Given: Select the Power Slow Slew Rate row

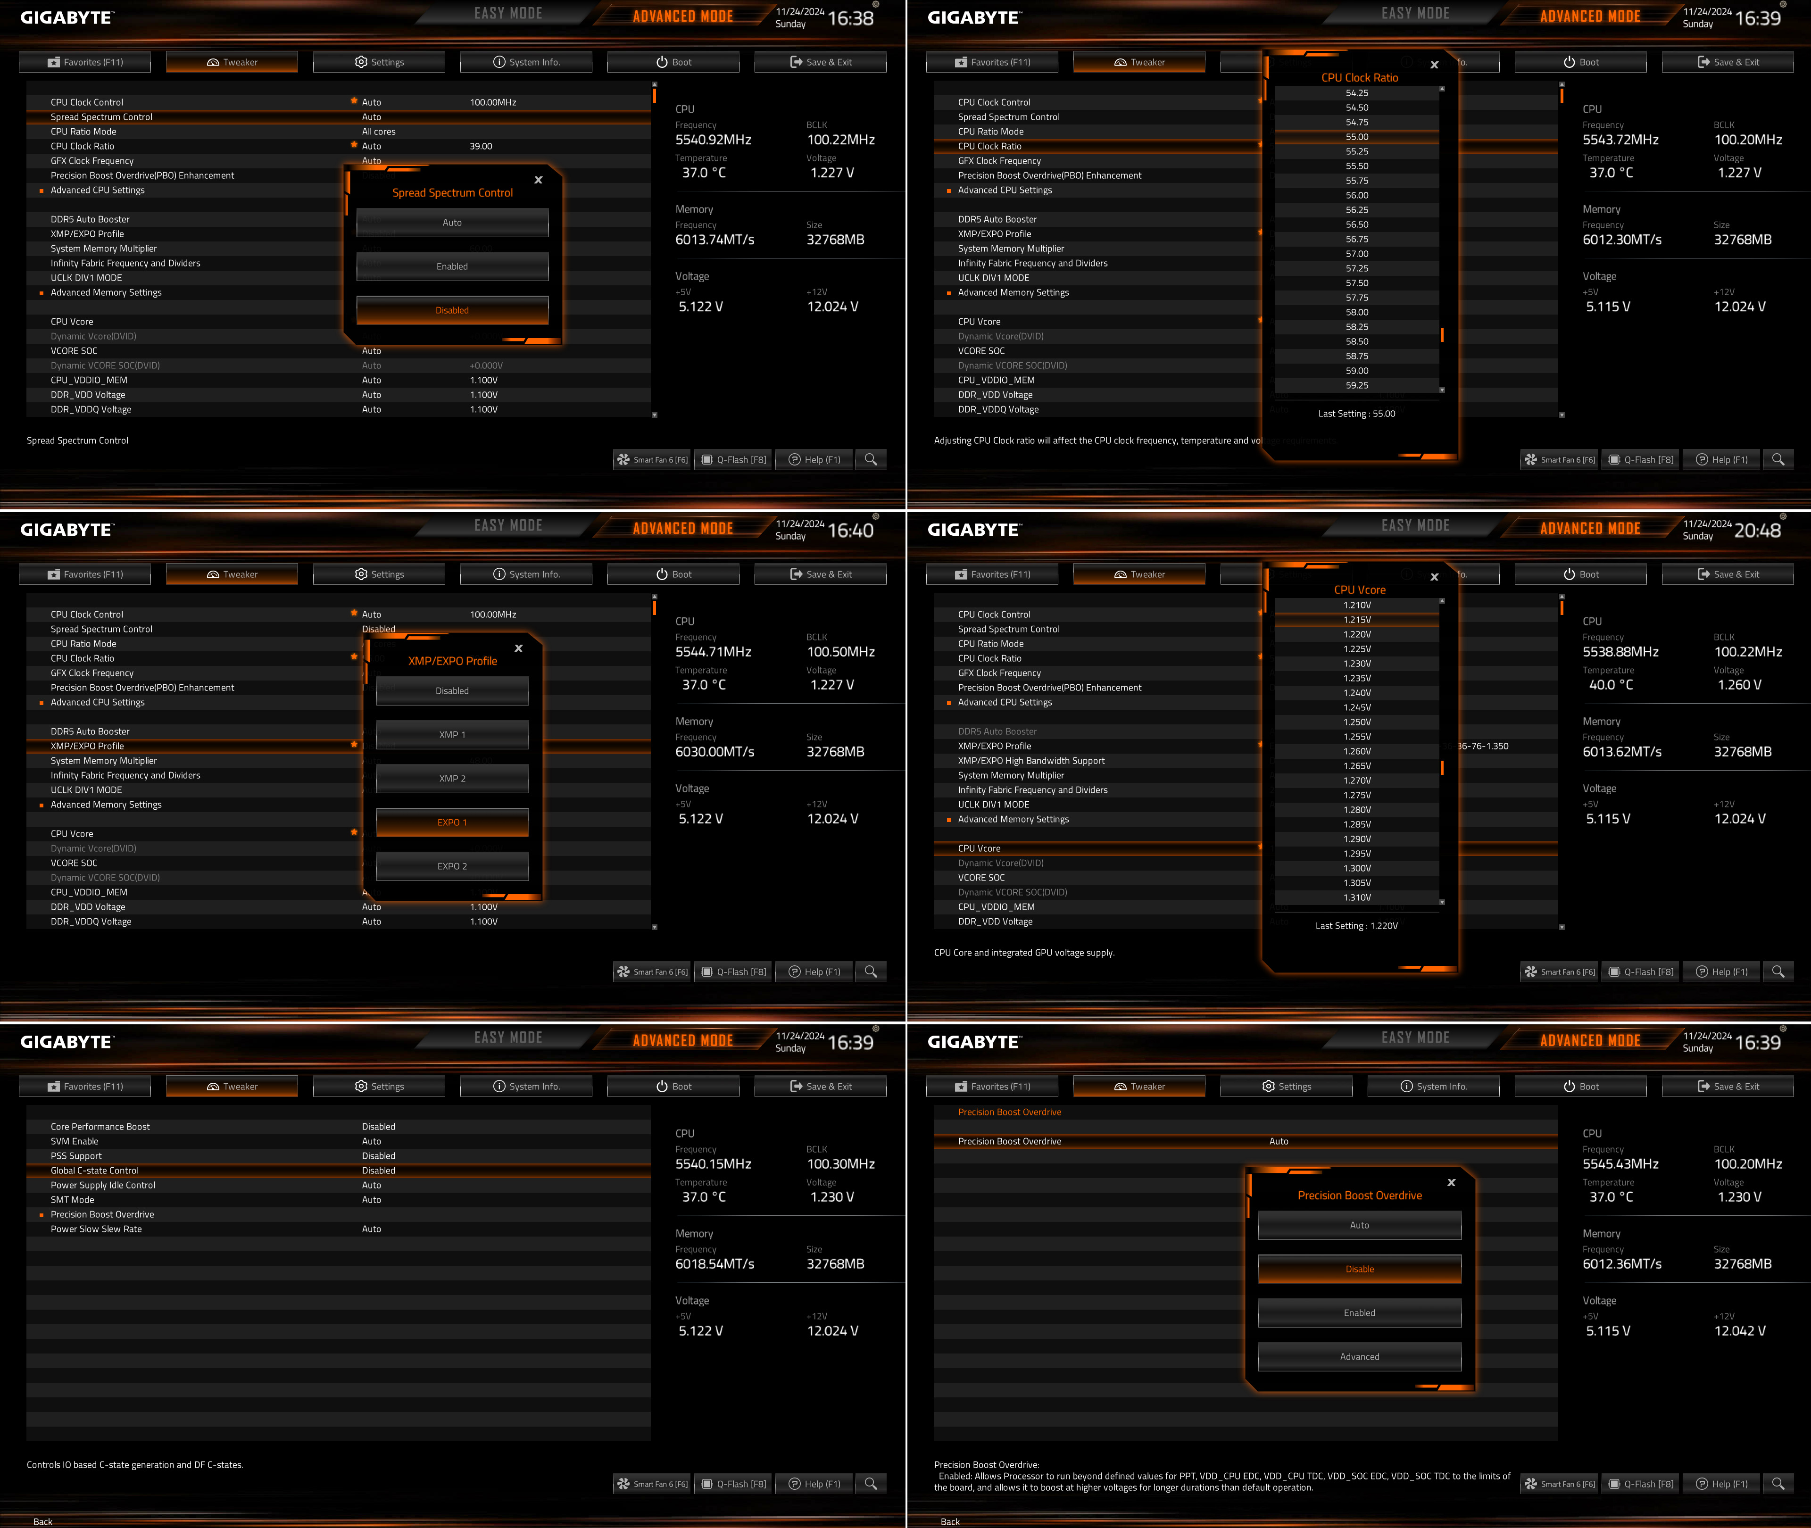Looking at the screenshot, I should pyautogui.click(x=96, y=1229).
